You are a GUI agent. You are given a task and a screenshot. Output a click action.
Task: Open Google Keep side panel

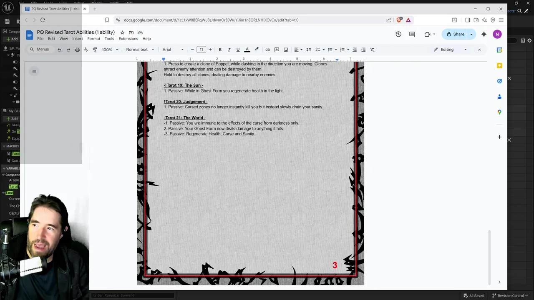click(x=499, y=65)
